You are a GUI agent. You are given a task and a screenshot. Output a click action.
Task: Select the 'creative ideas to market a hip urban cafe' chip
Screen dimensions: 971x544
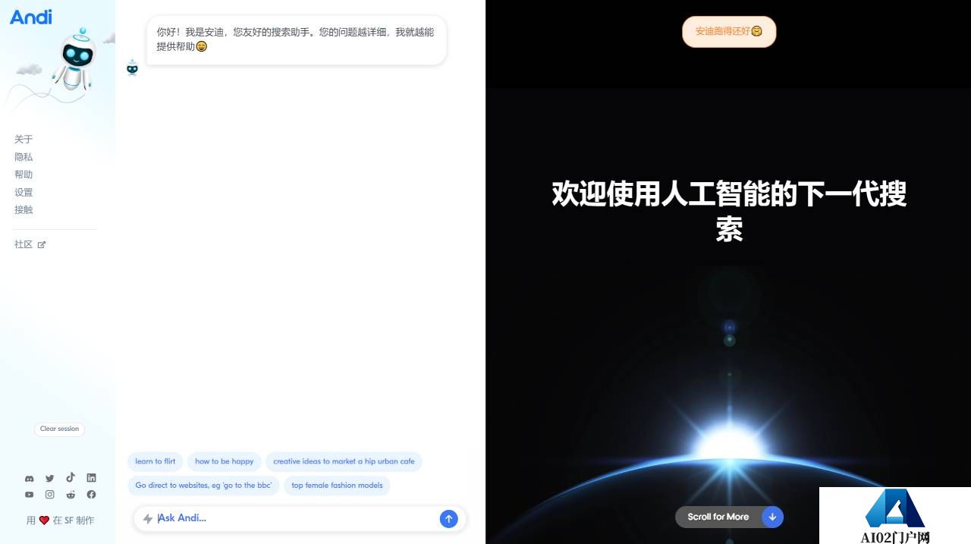pyautogui.click(x=344, y=461)
